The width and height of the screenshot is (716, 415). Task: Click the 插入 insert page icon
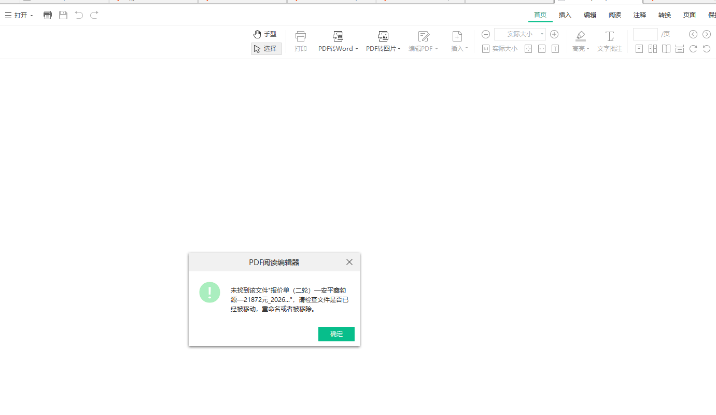[x=457, y=36]
